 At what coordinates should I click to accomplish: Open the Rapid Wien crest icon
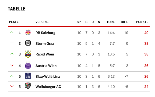click(28, 54)
